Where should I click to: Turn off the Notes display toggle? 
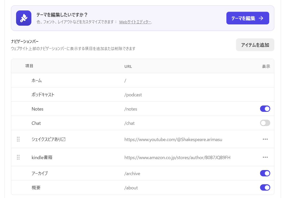click(265, 109)
